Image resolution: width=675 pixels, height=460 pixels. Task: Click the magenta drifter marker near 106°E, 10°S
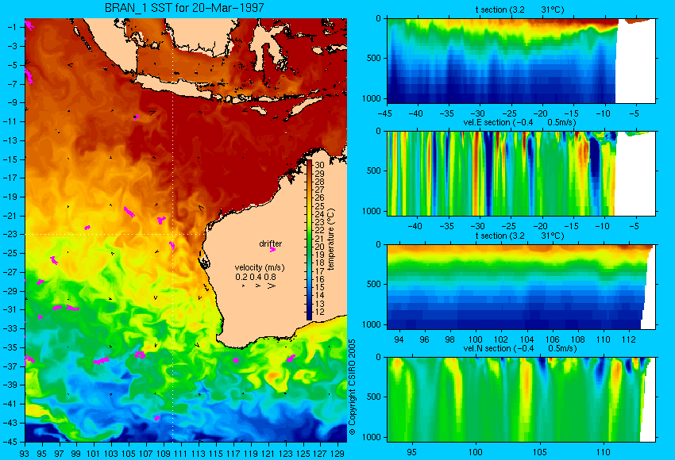[137, 117]
